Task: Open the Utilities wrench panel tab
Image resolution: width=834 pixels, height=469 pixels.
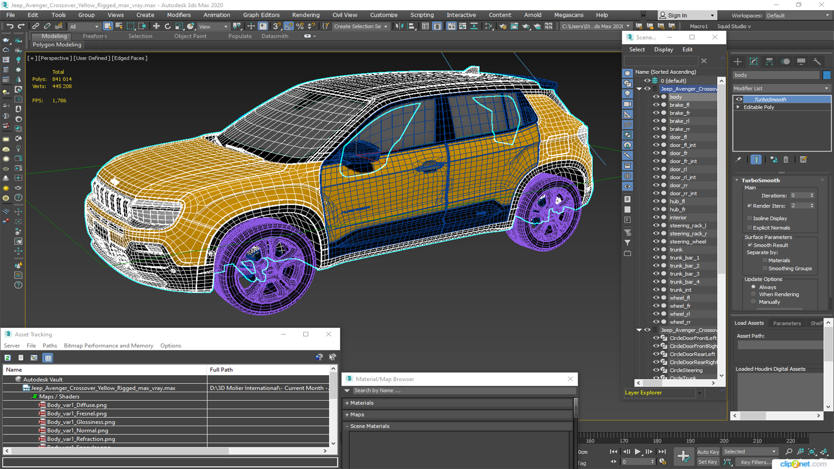Action: point(817,61)
